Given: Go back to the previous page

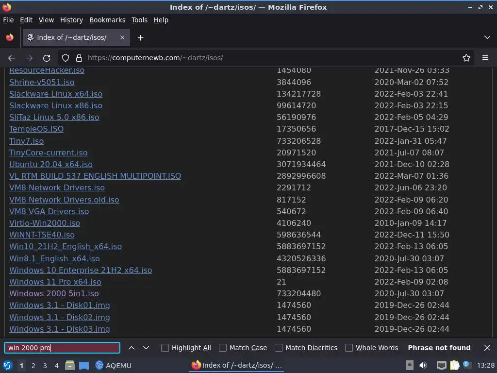Looking at the screenshot, I should tap(12, 58).
